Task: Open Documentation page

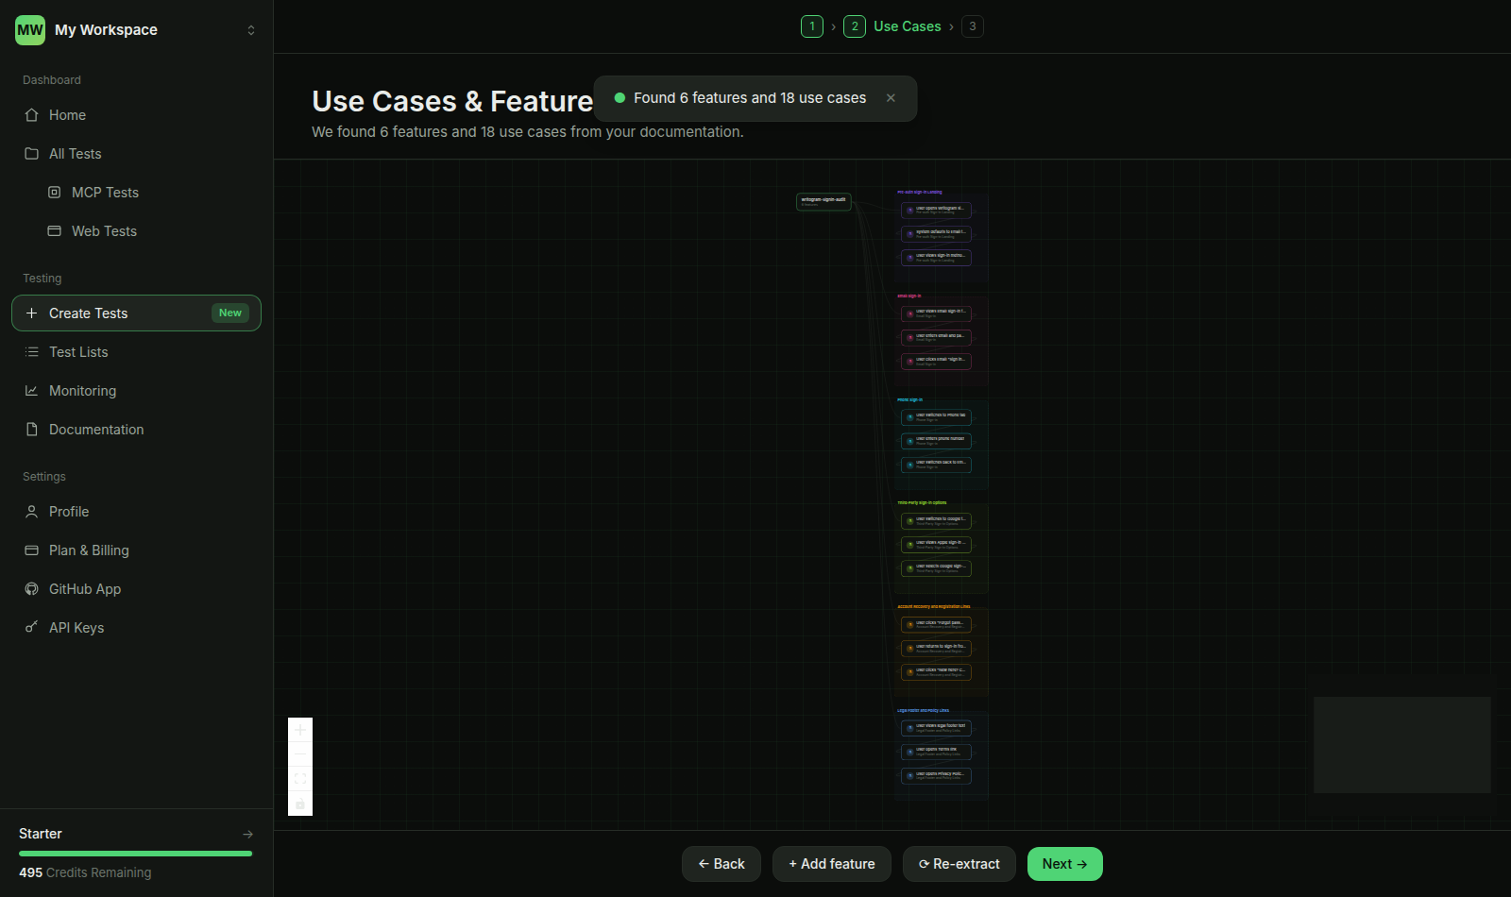Action: pos(136,430)
